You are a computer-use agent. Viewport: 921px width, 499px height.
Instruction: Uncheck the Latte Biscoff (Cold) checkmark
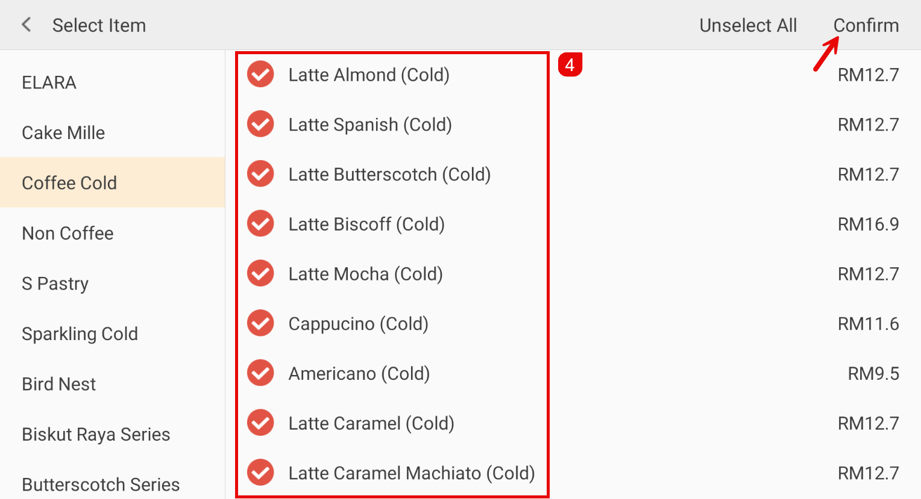260,224
